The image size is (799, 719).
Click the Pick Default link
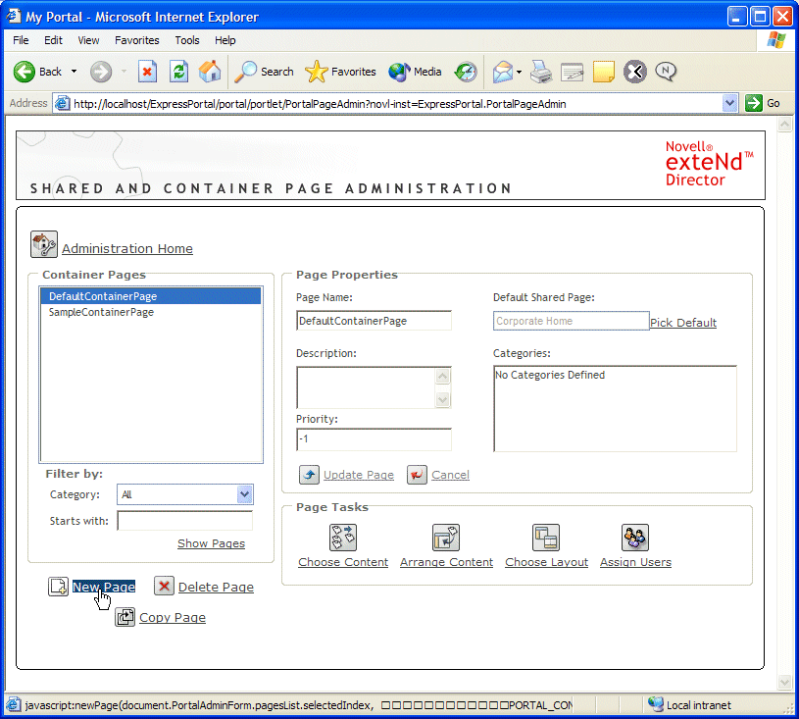pyautogui.click(x=682, y=322)
